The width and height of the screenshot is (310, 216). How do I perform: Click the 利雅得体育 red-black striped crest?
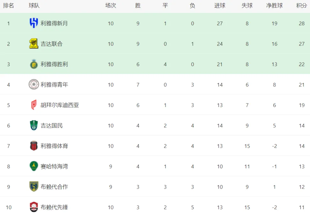tap(34, 146)
